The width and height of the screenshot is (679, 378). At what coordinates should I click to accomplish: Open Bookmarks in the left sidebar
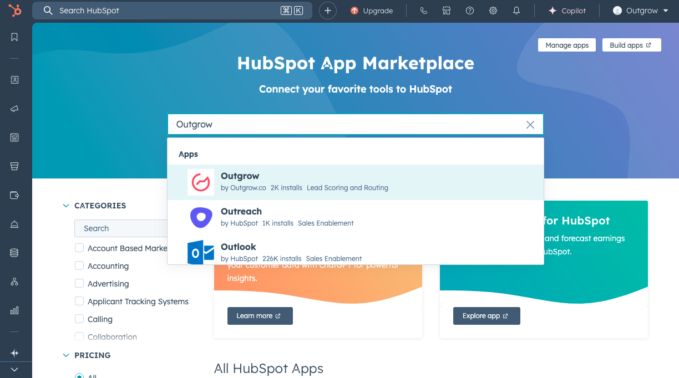coord(14,37)
